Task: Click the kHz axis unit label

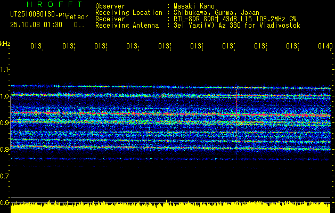Action: coord(5,44)
